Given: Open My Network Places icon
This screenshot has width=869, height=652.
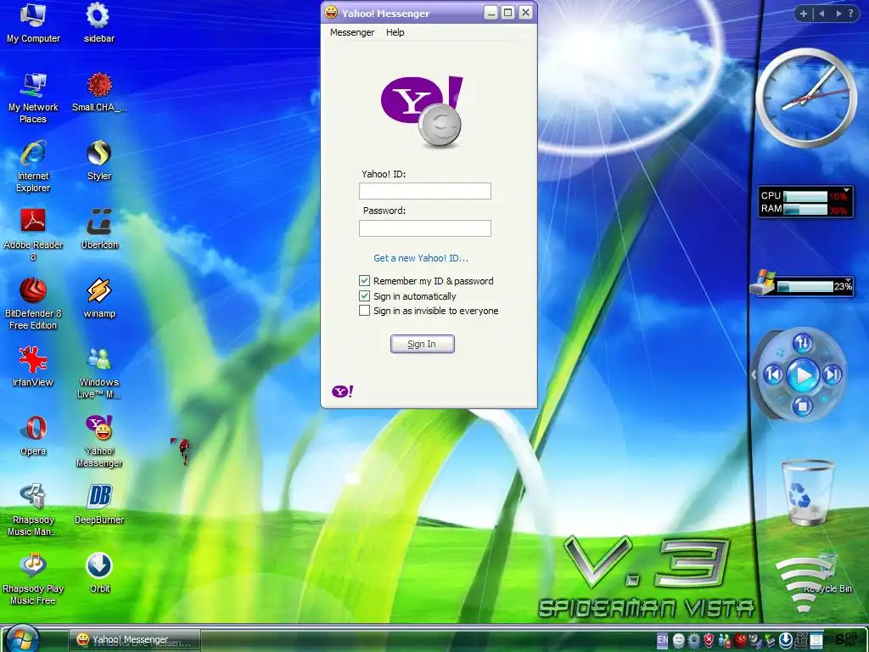Looking at the screenshot, I should [33, 97].
